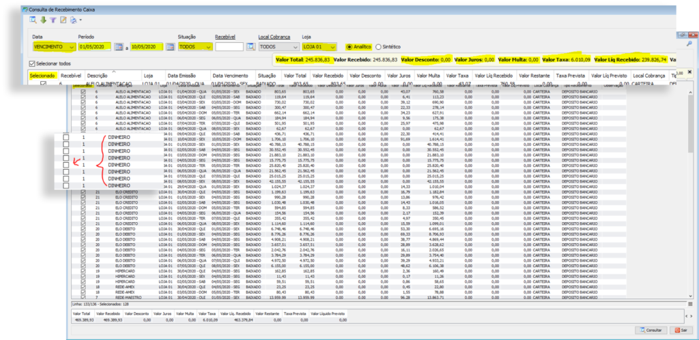Tick the first DINHEIRO row checkbox

(66, 138)
